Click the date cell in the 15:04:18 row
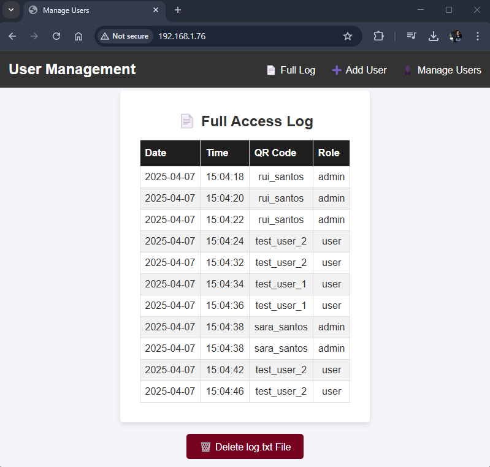 [170, 177]
